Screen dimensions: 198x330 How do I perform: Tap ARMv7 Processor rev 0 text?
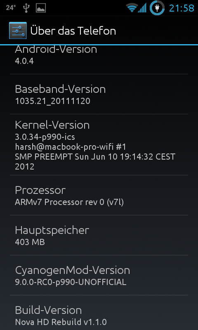click(x=69, y=202)
